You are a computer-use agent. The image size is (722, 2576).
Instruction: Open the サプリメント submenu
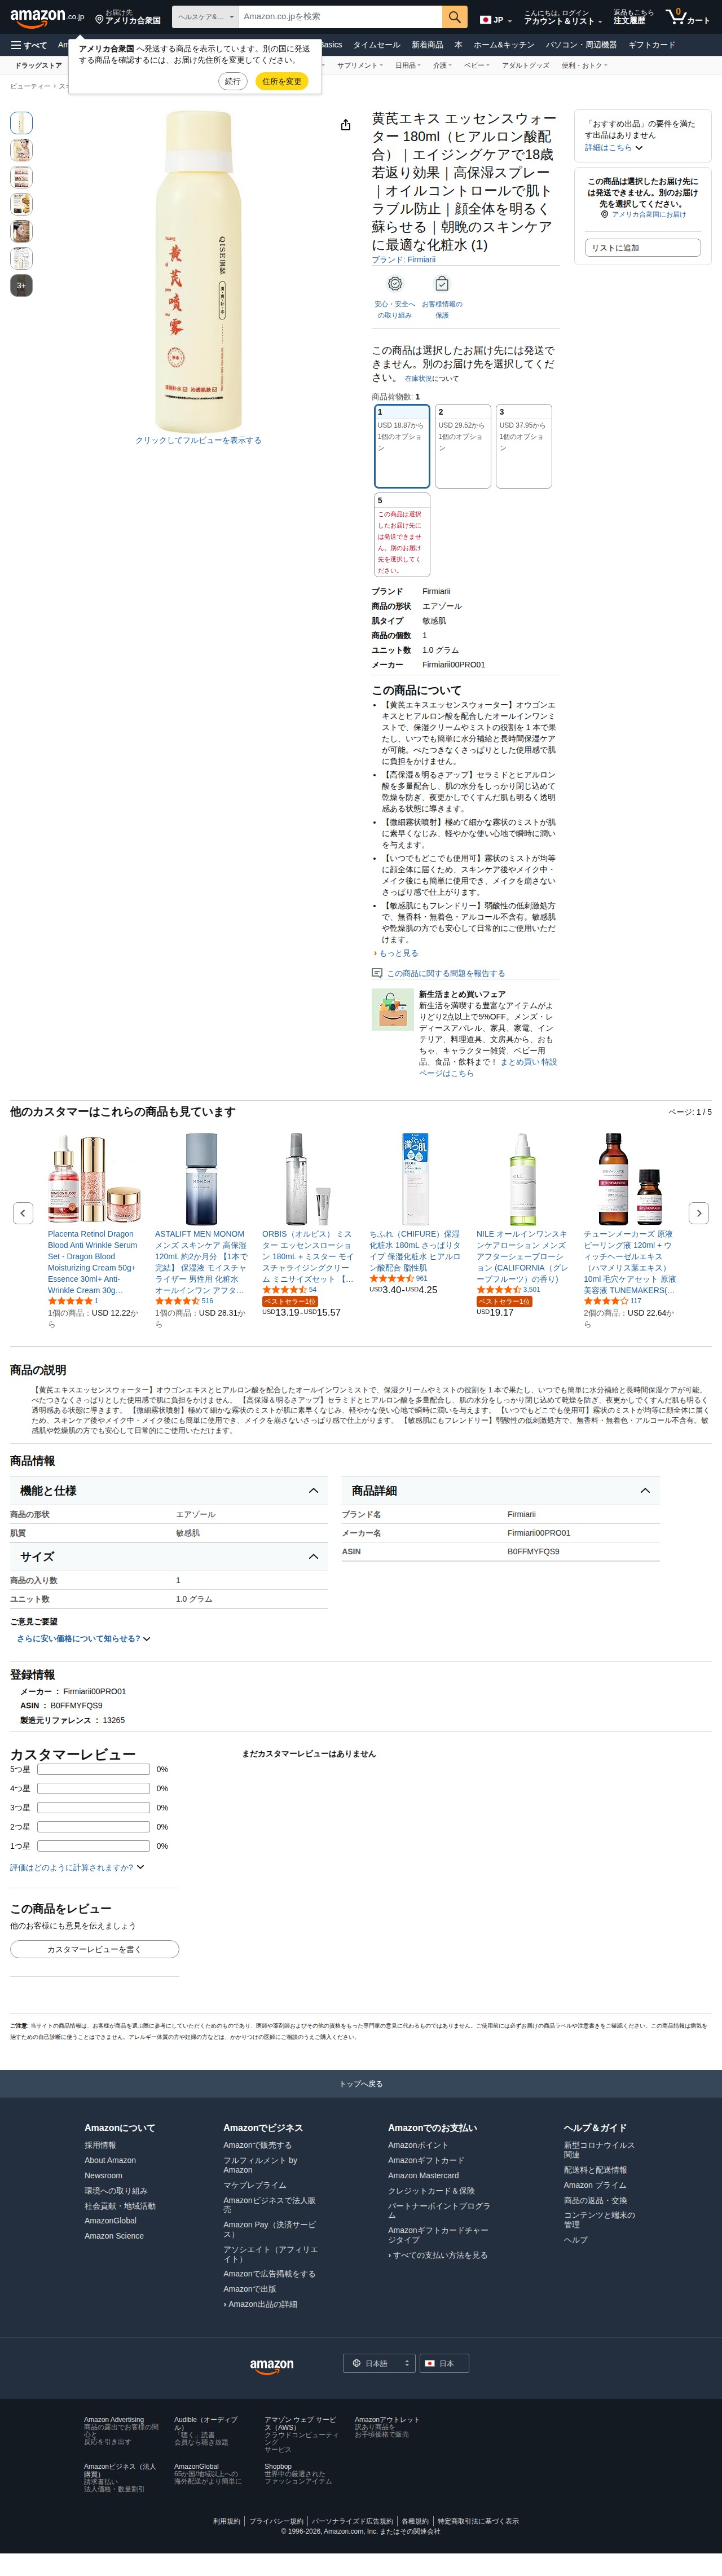pos(360,65)
